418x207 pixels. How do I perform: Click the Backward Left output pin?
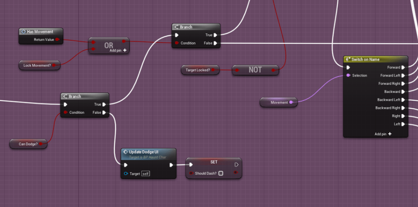click(x=403, y=100)
